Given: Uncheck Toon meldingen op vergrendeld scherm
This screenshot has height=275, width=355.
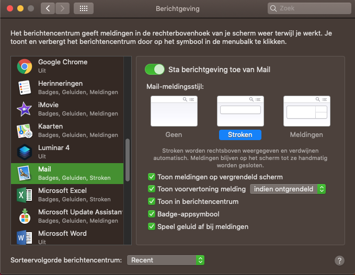Looking at the screenshot, I should (152, 177).
